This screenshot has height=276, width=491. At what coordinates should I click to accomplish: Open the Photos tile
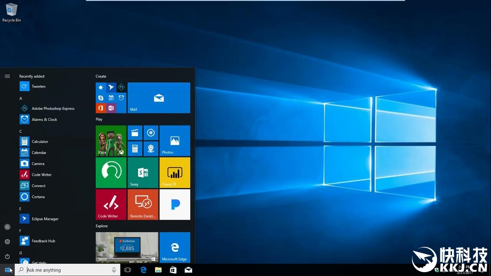tap(175, 141)
